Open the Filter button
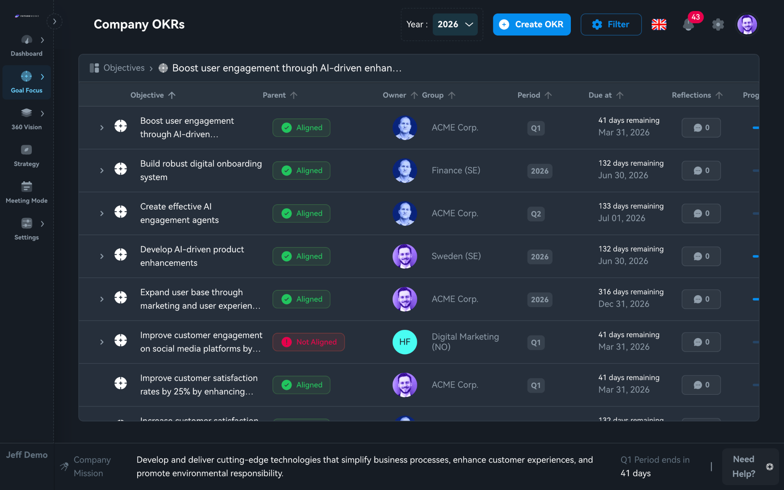This screenshot has height=490, width=784. click(x=611, y=24)
